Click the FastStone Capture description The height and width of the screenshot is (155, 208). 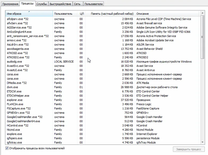(x=148, y=108)
